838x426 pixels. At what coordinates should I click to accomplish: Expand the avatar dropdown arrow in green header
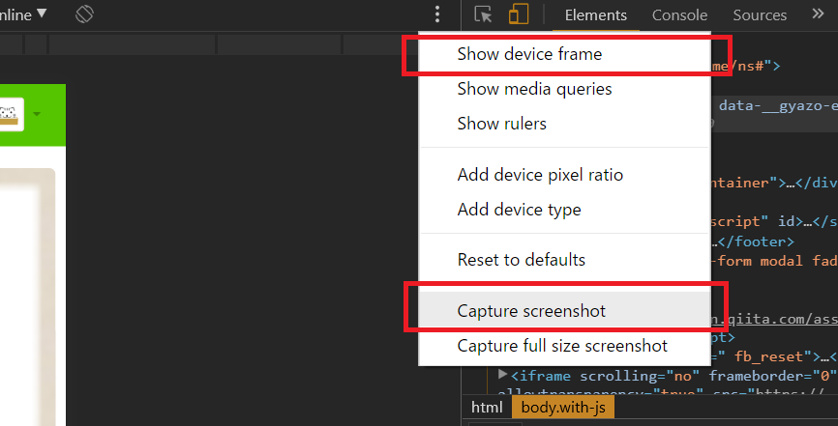click(x=38, y=114)
